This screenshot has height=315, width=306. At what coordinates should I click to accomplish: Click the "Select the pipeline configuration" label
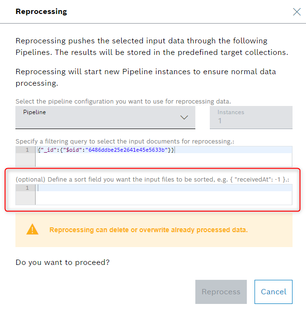pyautogui.click(x=123, y=101)
